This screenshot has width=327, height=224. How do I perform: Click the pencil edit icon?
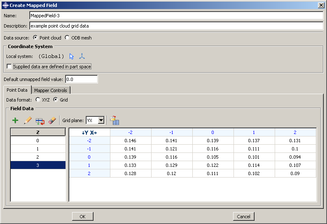28,120
